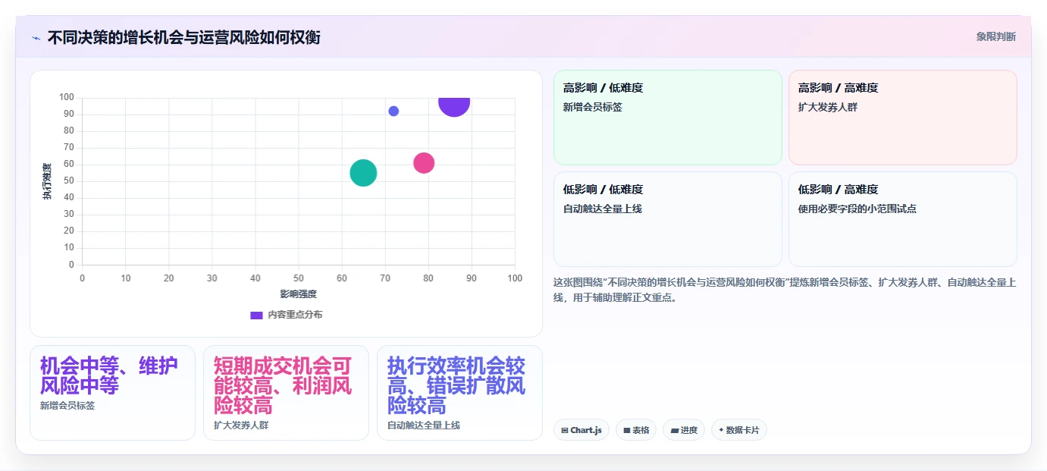The image size is (1047, 471).
Task: Click 扩大发券人群 under the pink data card
Action: 241,425
